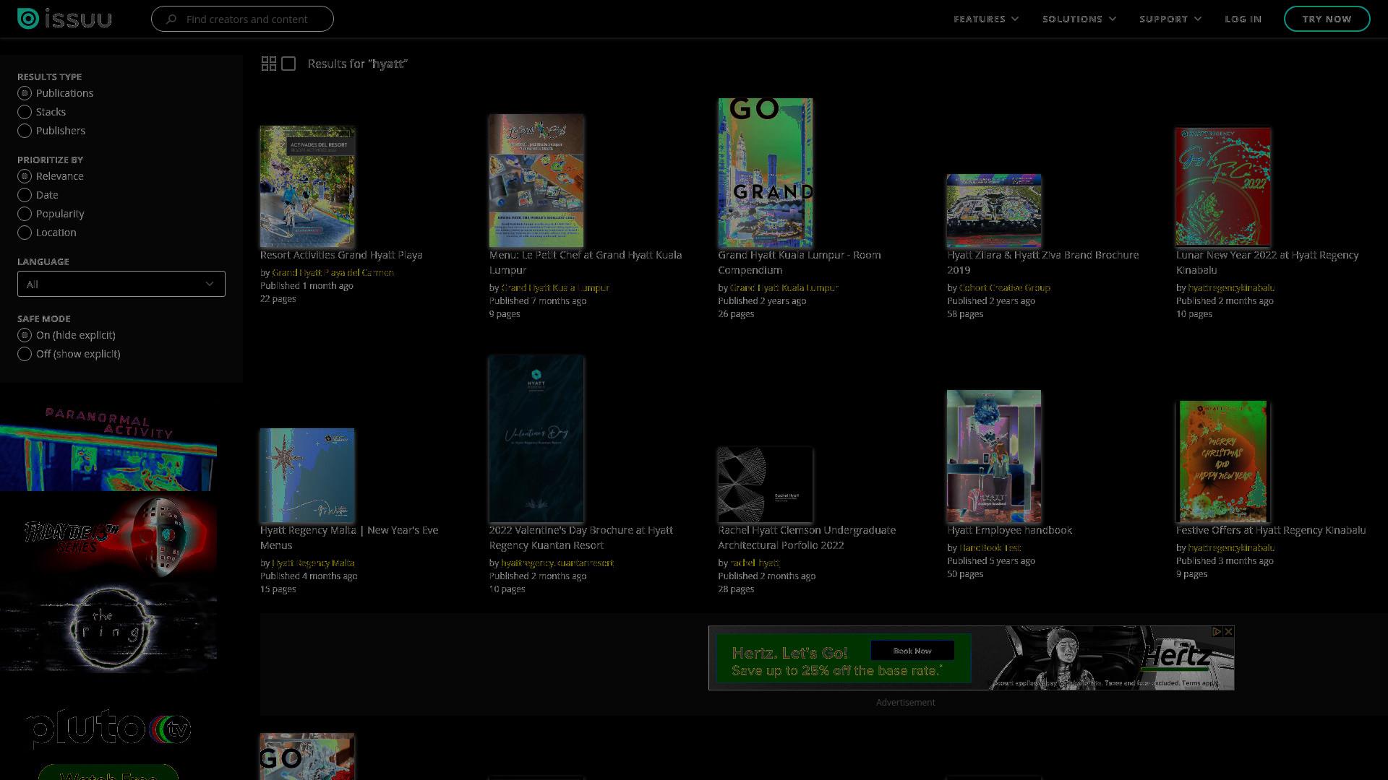Prioritize results by Relevance

click(25, 176)
